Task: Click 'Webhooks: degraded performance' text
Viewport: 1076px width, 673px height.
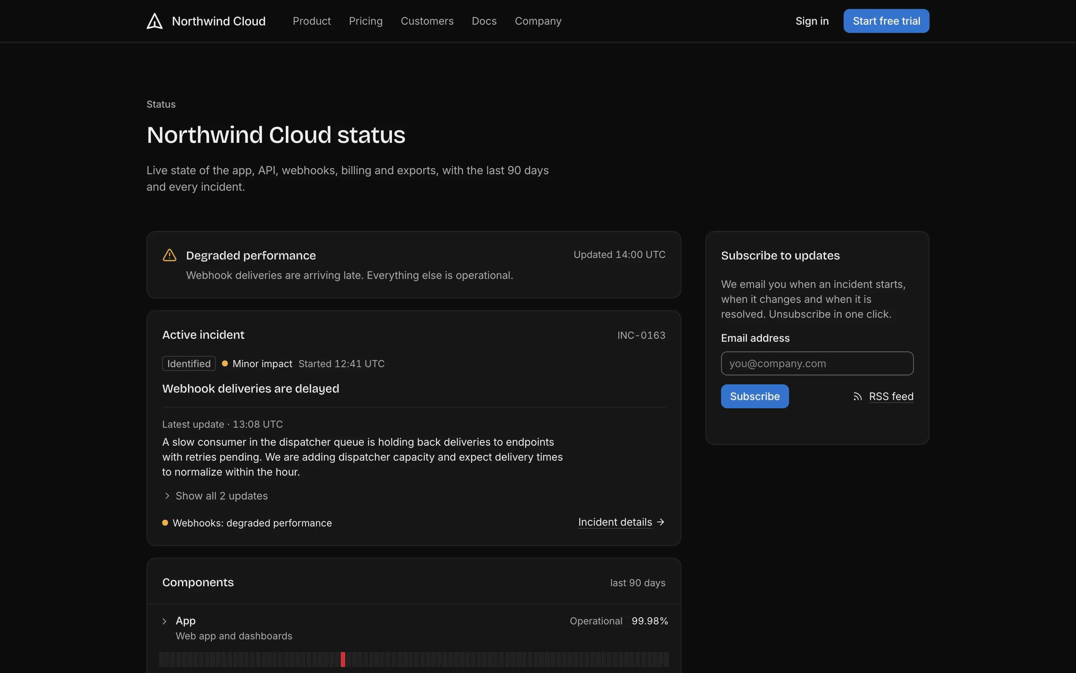Action: pyautogui.click(x=252, y=523)
